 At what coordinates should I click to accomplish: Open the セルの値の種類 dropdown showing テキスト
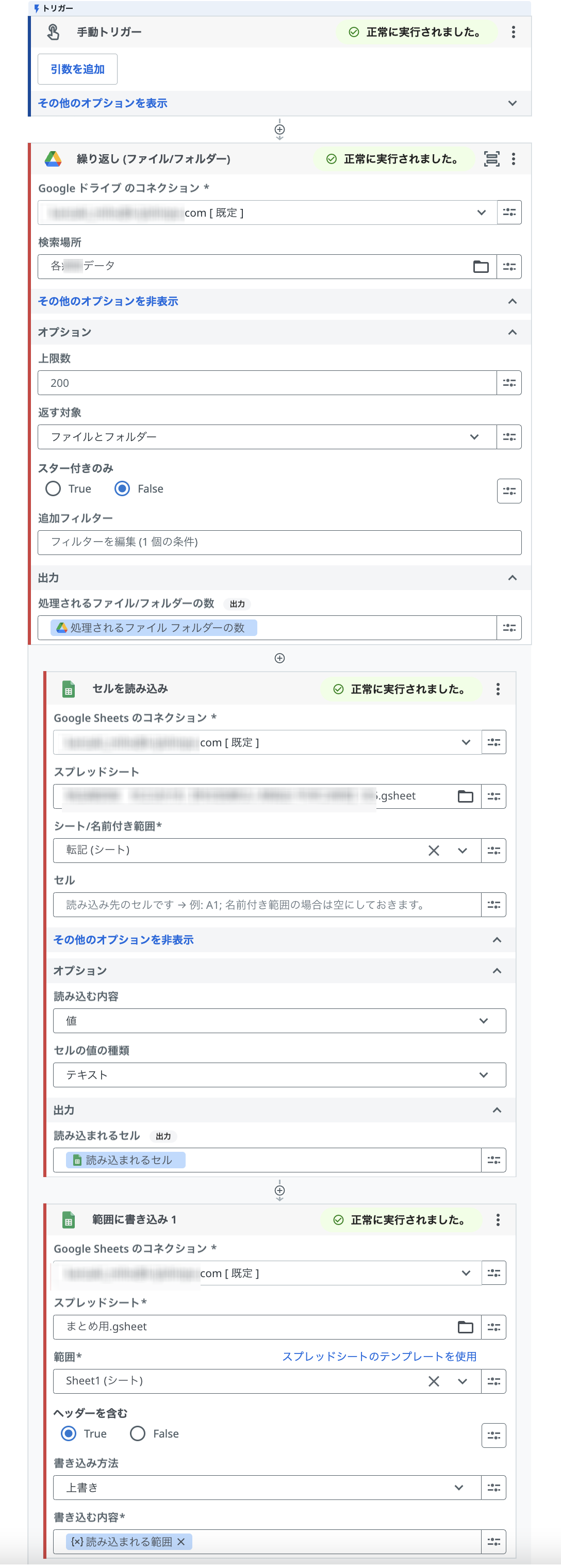coord(279,1075)
